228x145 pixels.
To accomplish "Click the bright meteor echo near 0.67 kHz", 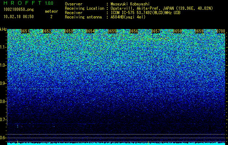I will 17,126.
